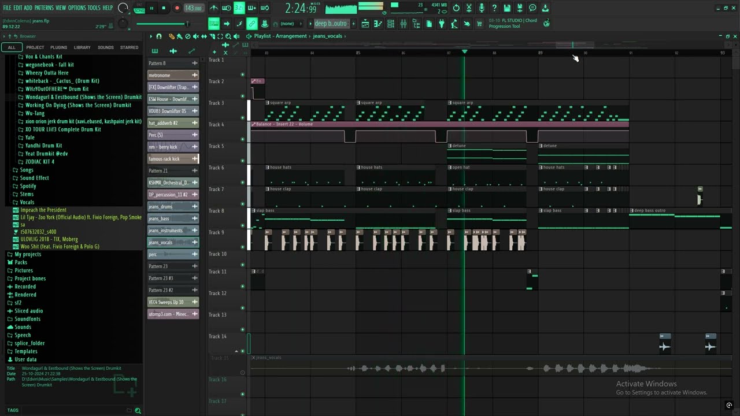Open the OPTIONS menu
The image size is (740, 416).
77,8
